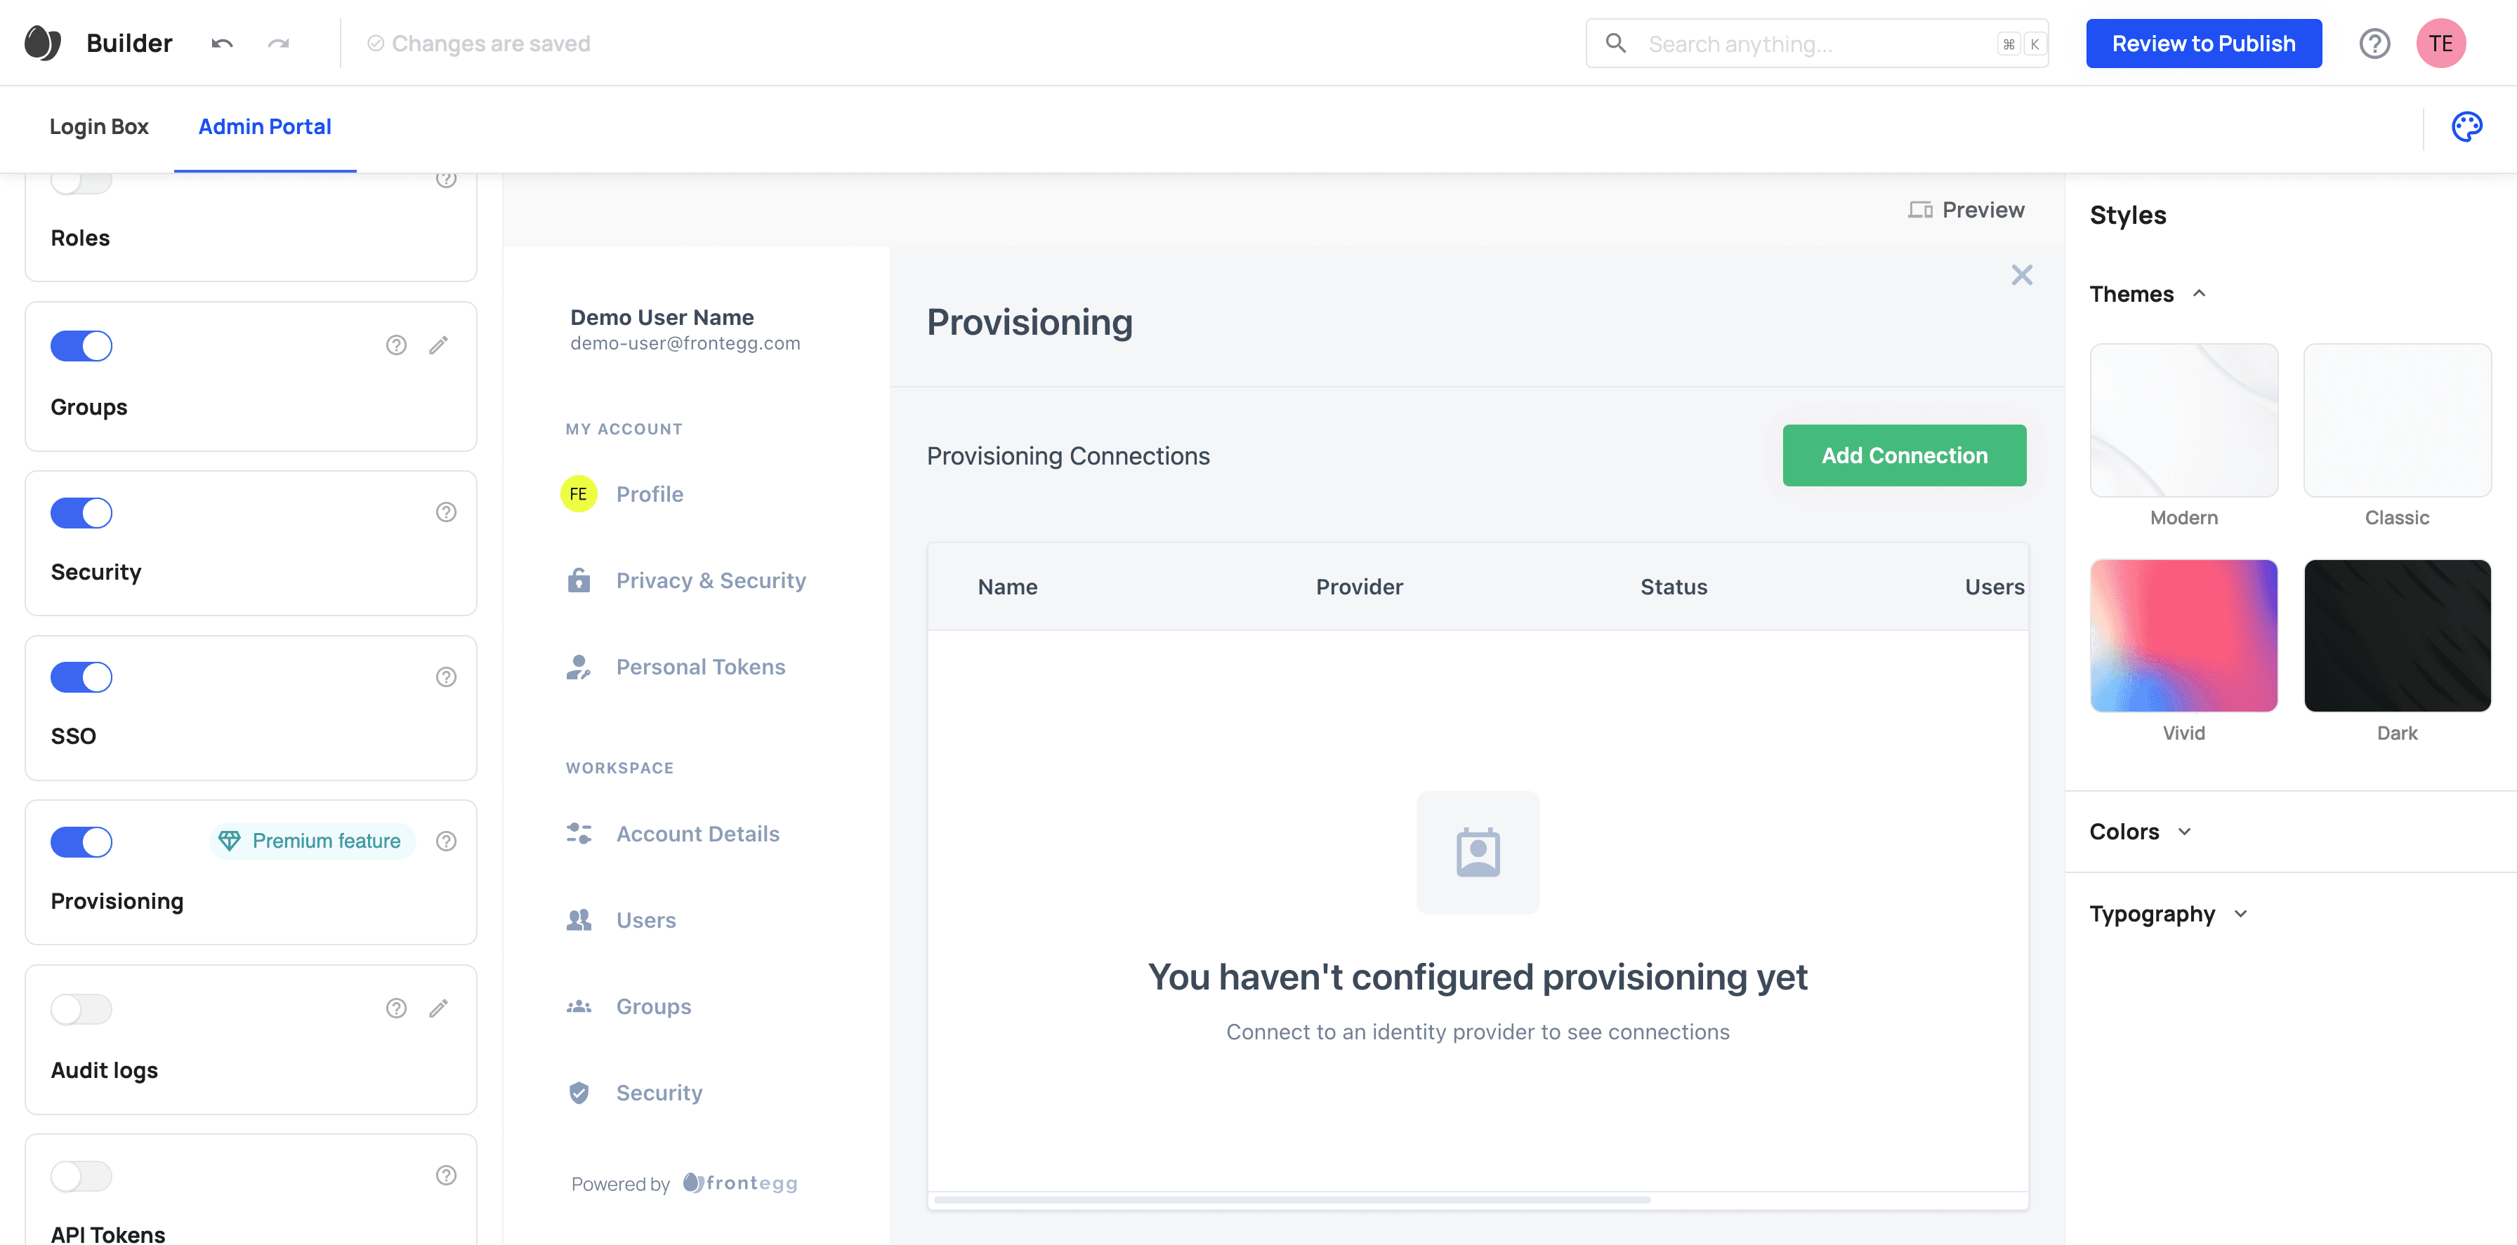
Task: Click the Frontegg logo in the header
Action: (x=42, y=43)
